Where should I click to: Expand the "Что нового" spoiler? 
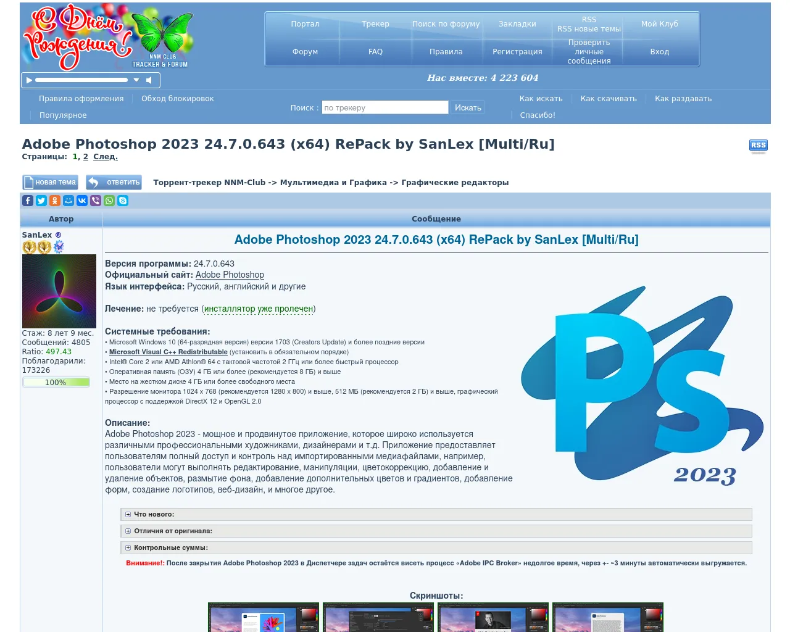point(128,514)
